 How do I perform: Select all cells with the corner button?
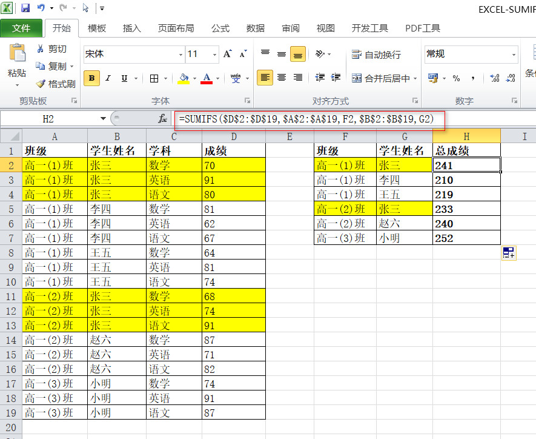(12, 136)
